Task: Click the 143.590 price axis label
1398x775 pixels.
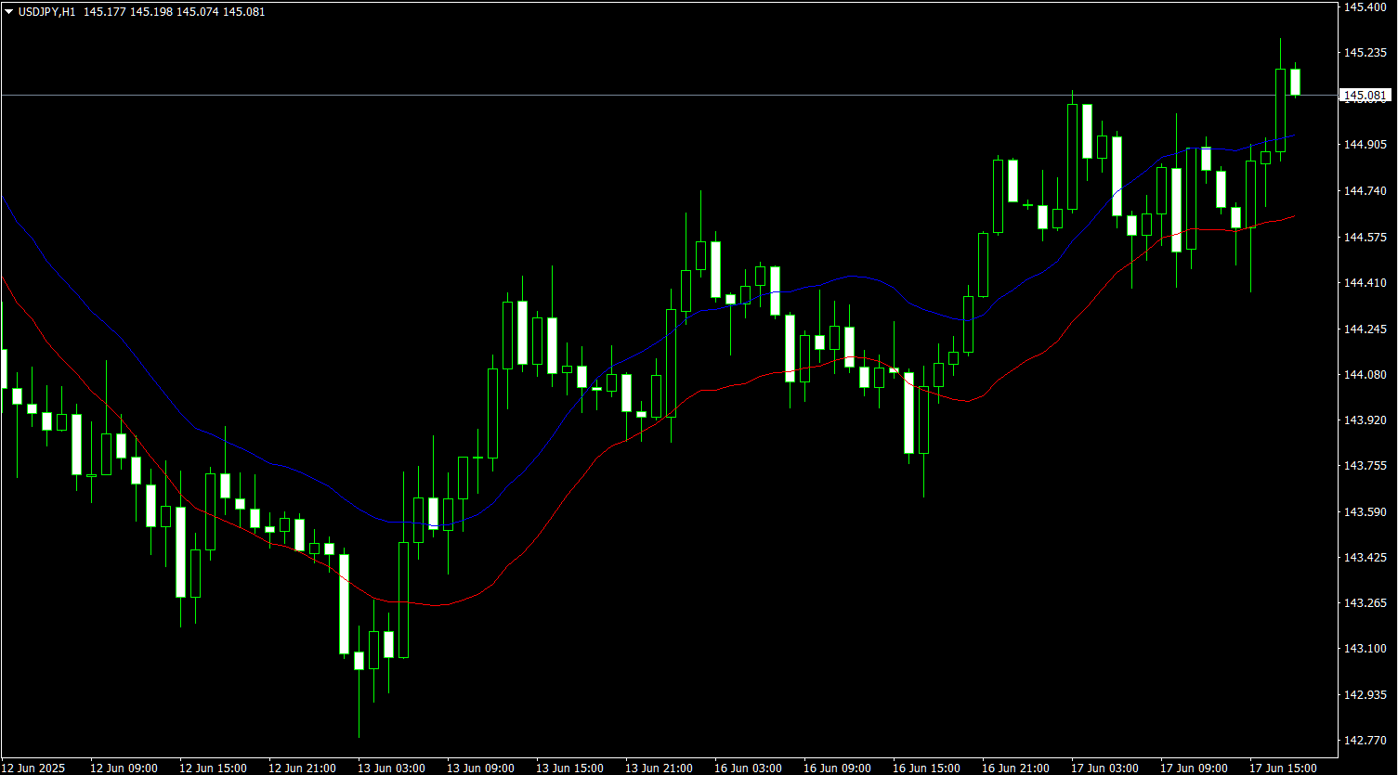Action: pyautogui.click(x=1365, y=511)
